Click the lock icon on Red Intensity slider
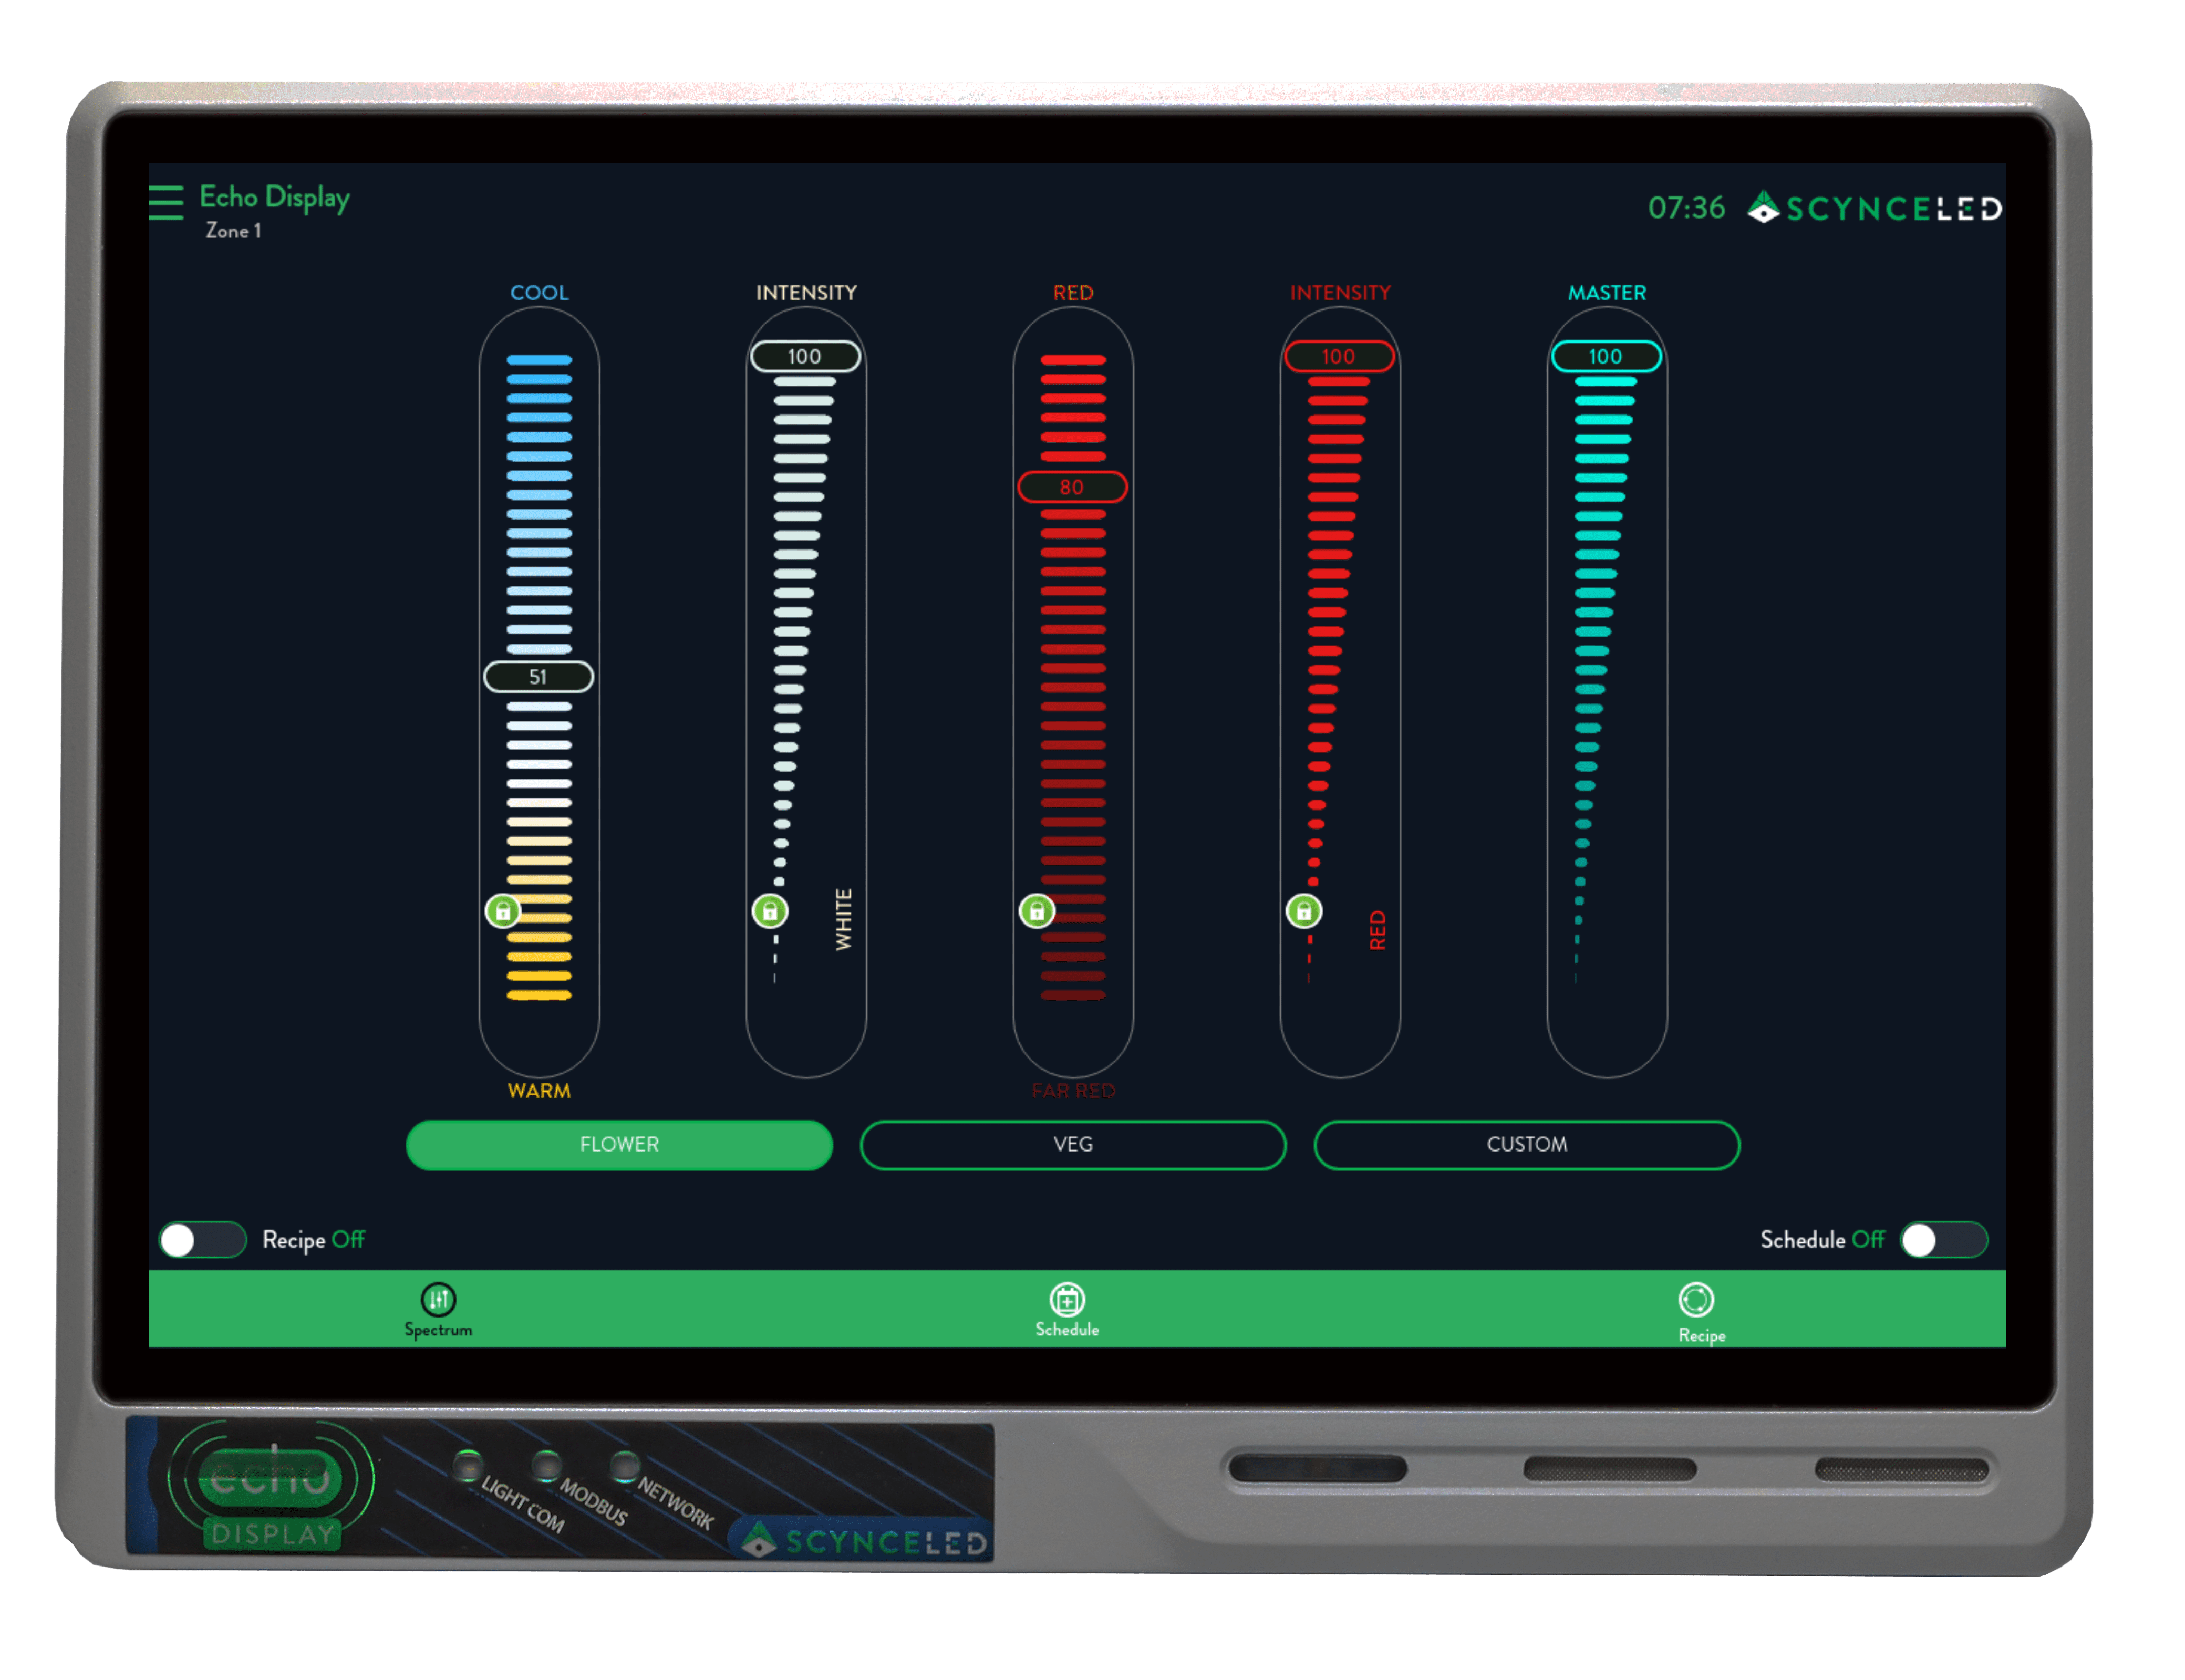 click(1303, 910)
